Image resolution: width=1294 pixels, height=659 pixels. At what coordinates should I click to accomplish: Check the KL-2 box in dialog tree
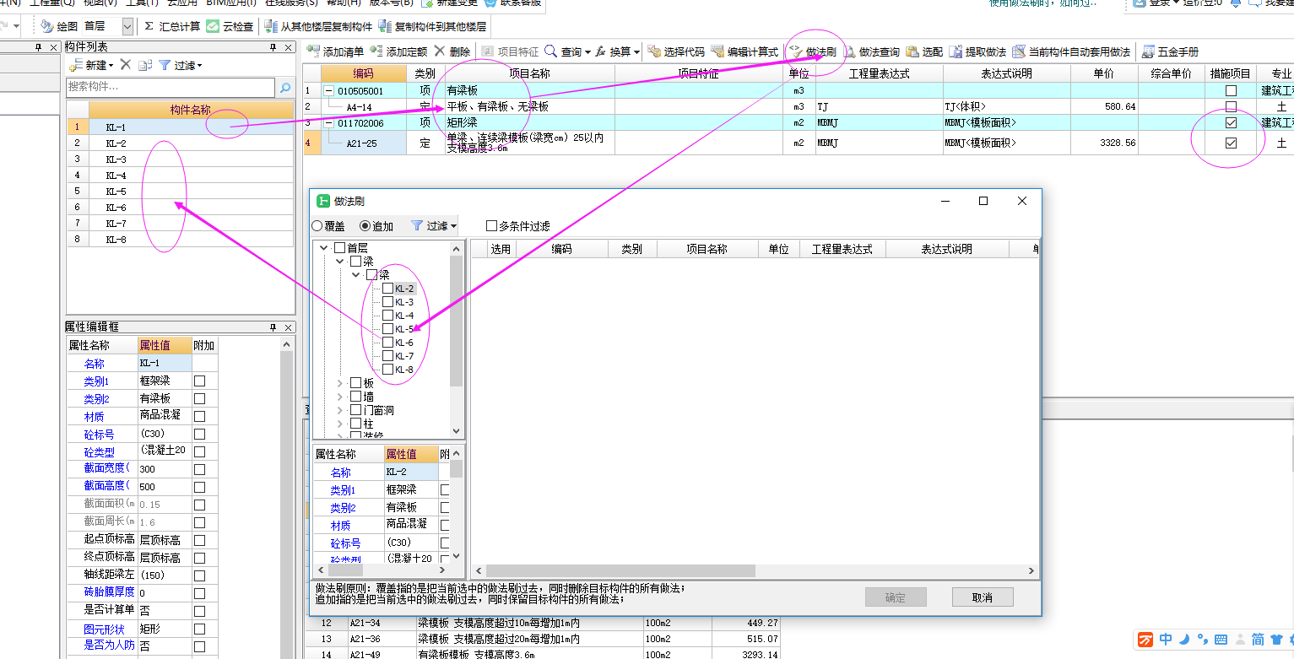point(388,289)
